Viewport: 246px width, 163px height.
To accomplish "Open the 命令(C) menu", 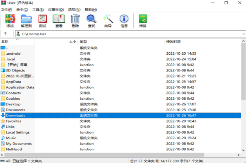I will point(22,10).
